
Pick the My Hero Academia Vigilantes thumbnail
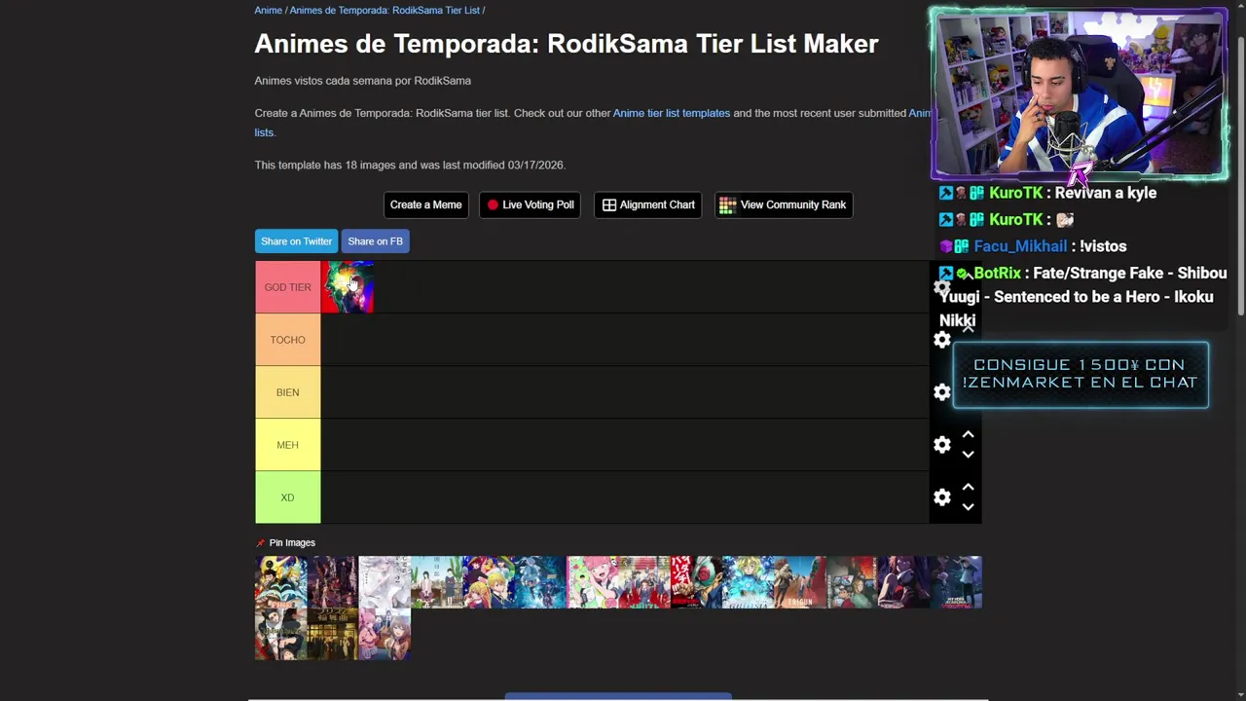click(x=956, y=582)
